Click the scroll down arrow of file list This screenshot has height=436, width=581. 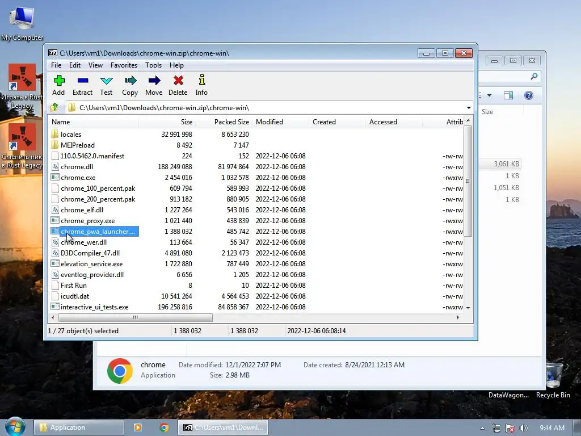468,308
